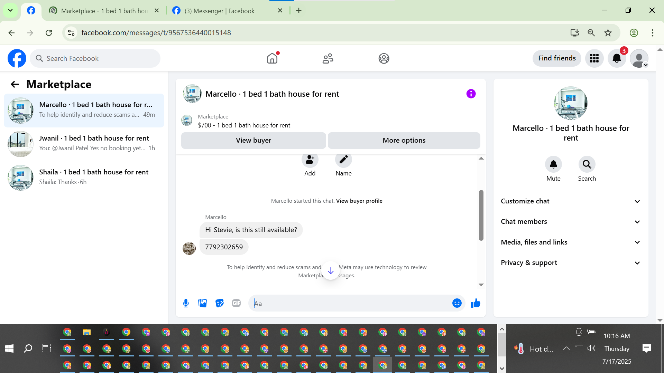The height and width of the screenshot is (373, 664).
Task: Jump to latest message arrow
Action: coord(331,270)
